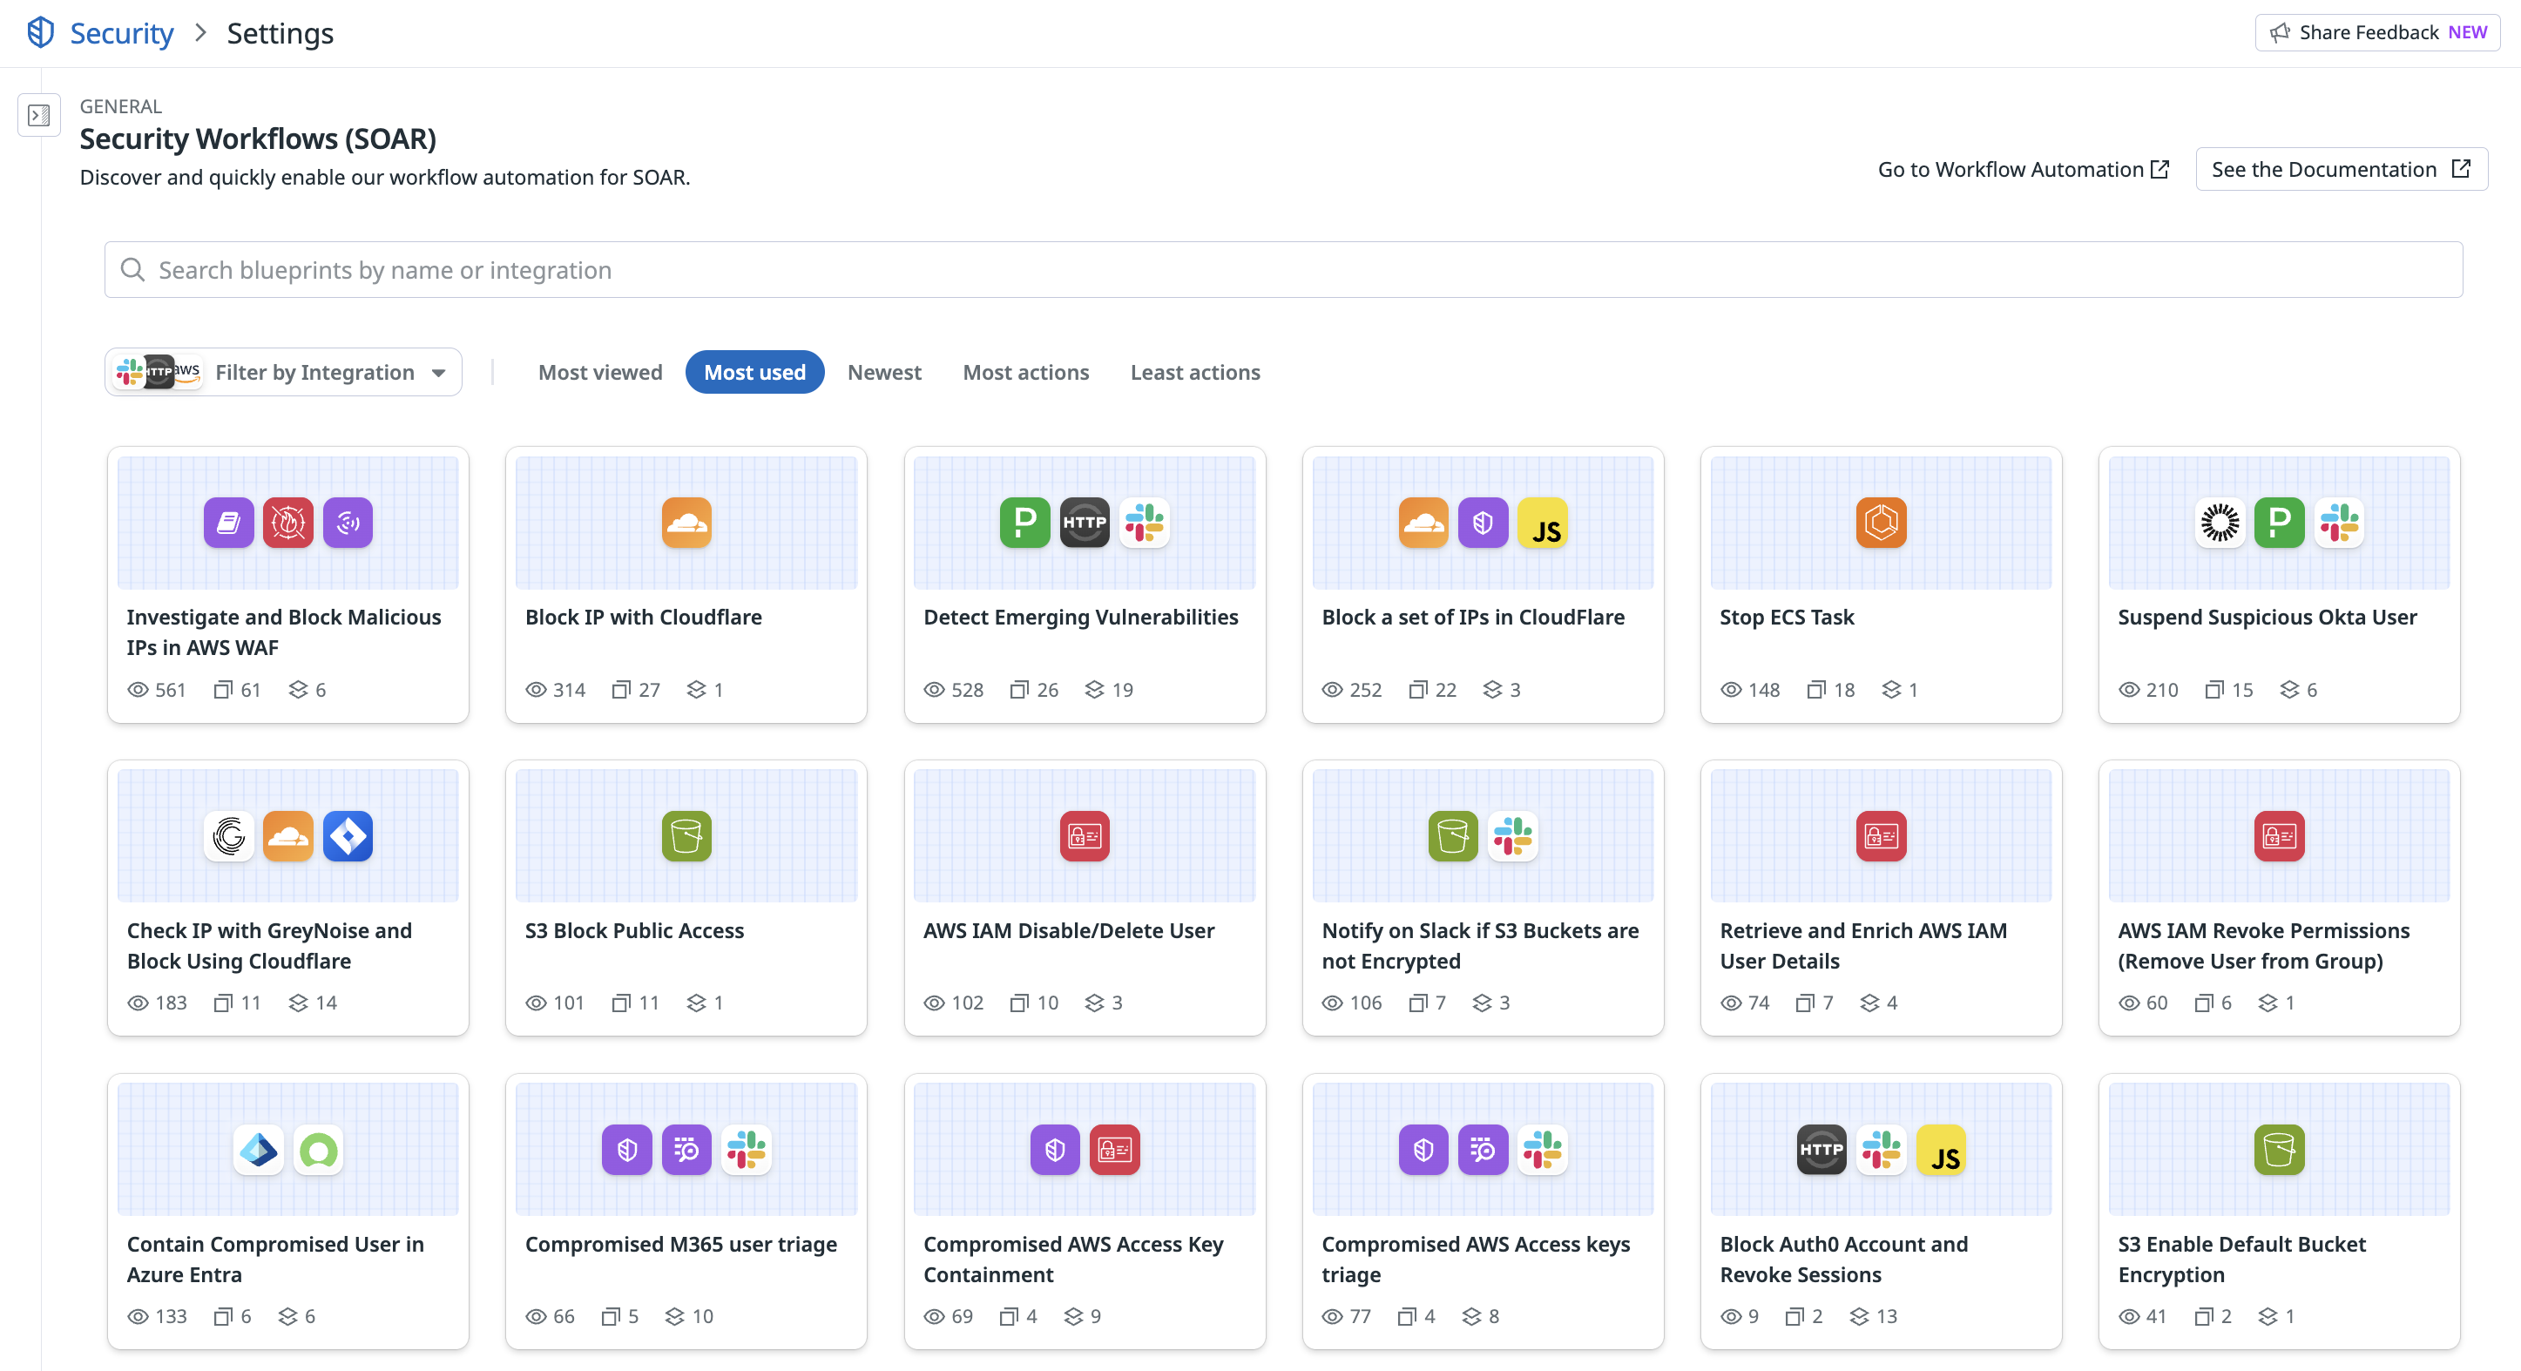Click the IAM icon on Compromised AWS Access Key Containment
The width and height of the screenshot is (2521, 1371).
click(1115, 1150)
